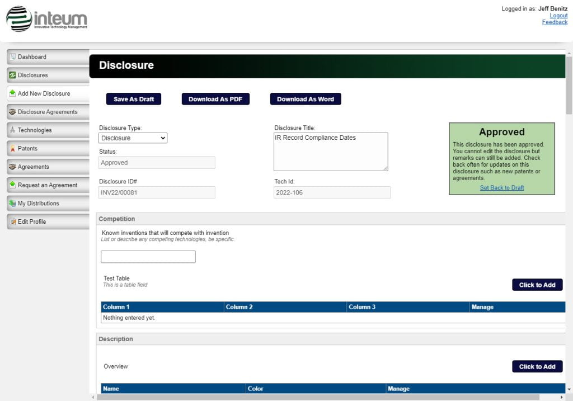Open the Agreements section from the sidebar

point(34,167)
